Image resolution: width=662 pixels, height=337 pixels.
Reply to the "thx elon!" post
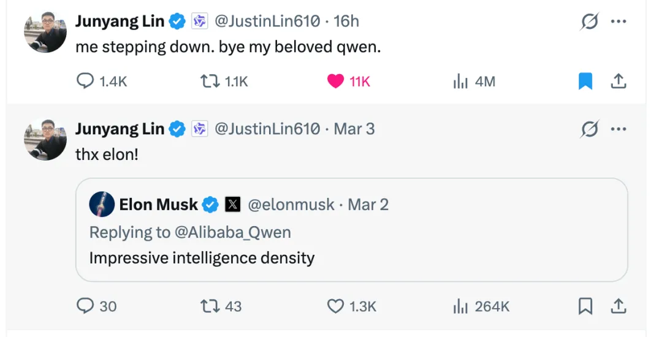[86, 306]
